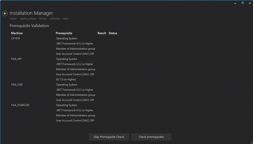Click the back arrow beside Installation Manager
Viewport: 253px width, 144px height.
pyautogui.click(x=5, y=13)
